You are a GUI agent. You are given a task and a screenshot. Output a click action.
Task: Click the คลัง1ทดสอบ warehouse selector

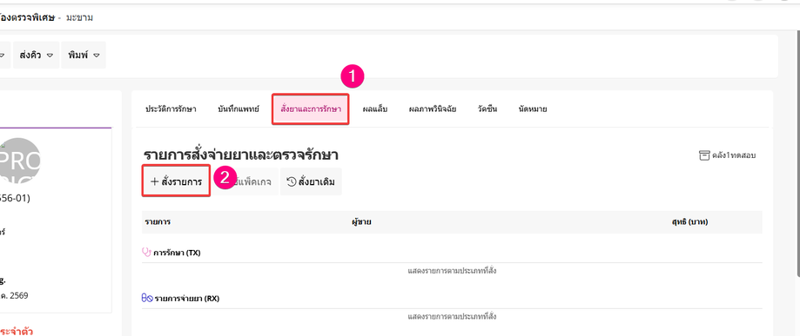728,155
